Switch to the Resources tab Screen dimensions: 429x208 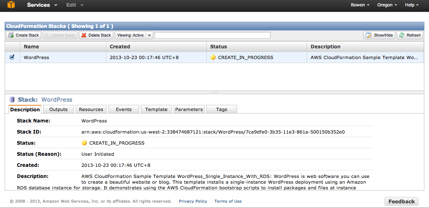(91, 110)
